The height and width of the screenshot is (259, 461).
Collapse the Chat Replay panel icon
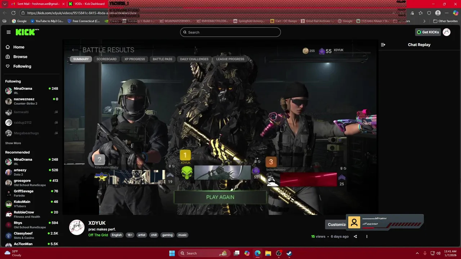383,45
